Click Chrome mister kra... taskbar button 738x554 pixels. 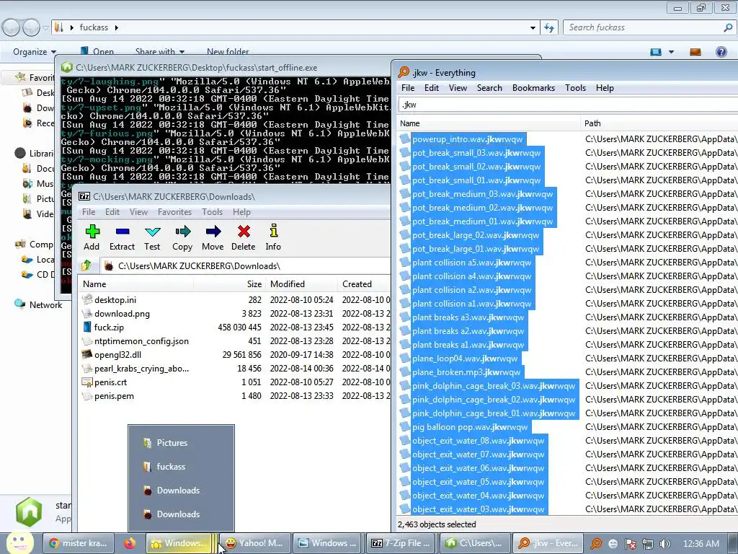coord(79,543)
